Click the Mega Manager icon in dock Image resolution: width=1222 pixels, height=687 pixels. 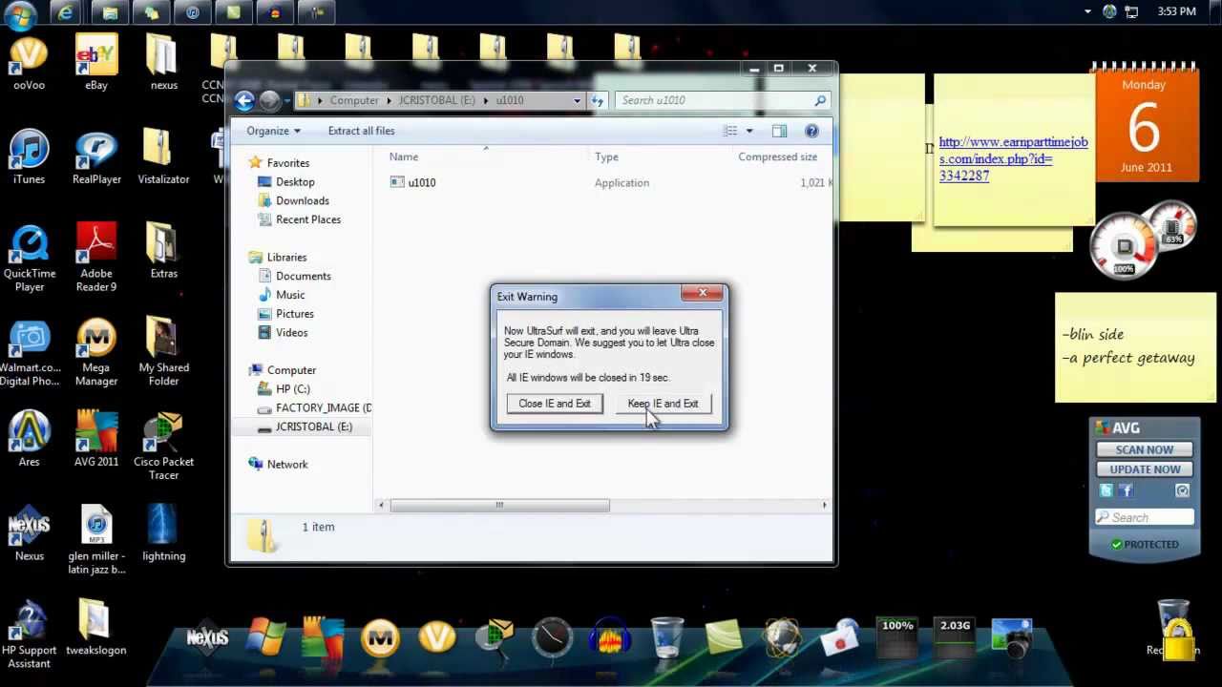pyautogui.click(x=380, y=638)
